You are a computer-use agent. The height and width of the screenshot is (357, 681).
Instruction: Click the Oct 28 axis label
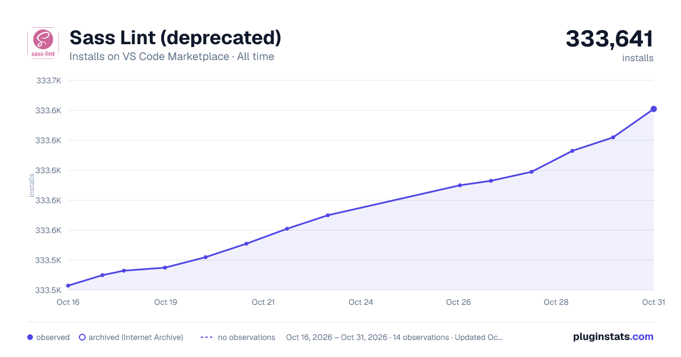(x=556, y=302)
